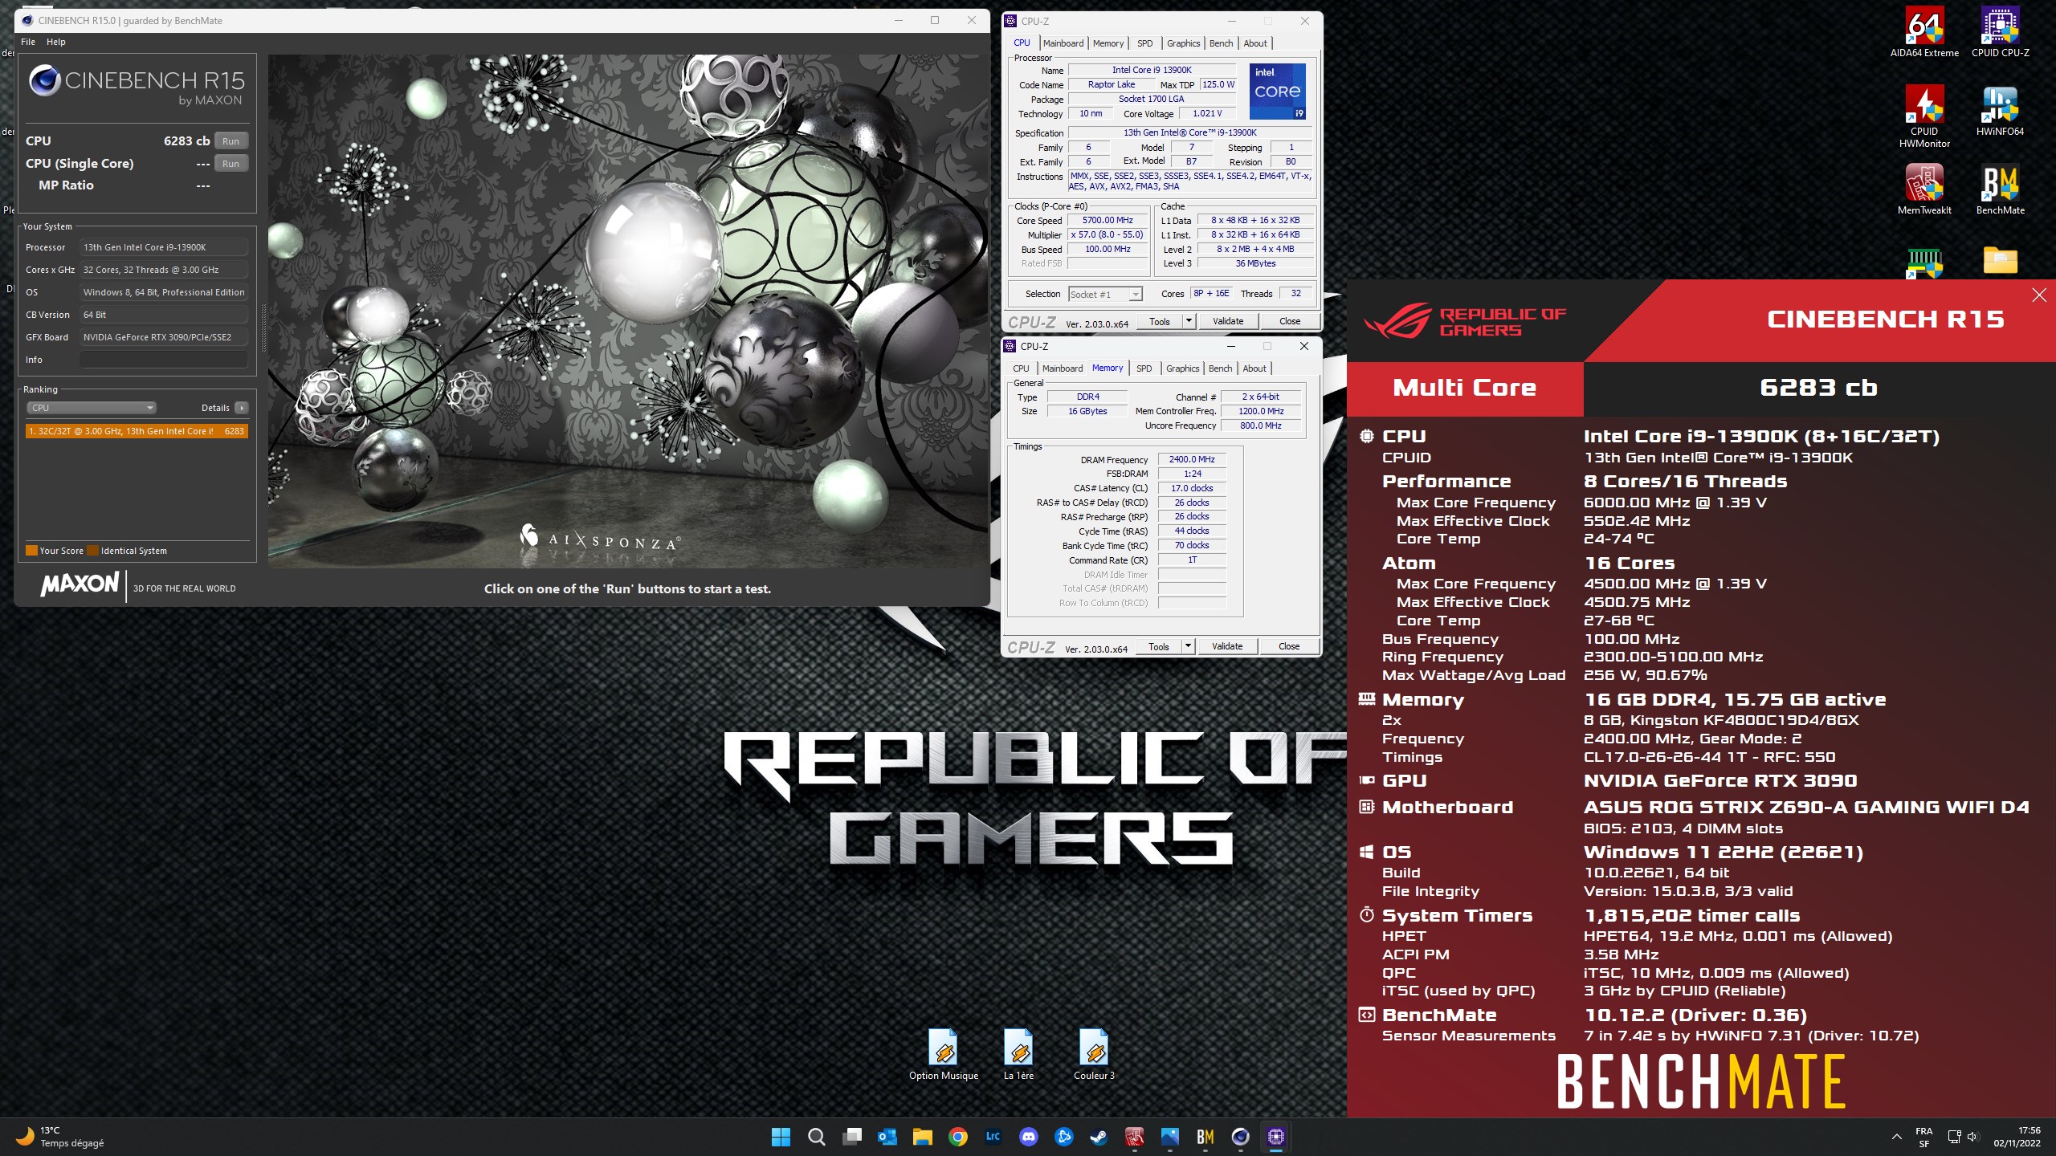The width and height of the screenshot is (2056, 1156).
Task: Open the BenchMate desktop shortcut
Action: click(x=2000, y=189)
